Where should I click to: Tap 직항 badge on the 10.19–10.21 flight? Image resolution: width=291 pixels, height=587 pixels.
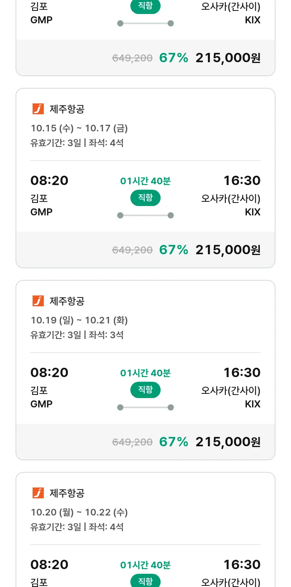click(x=145, y=390)
